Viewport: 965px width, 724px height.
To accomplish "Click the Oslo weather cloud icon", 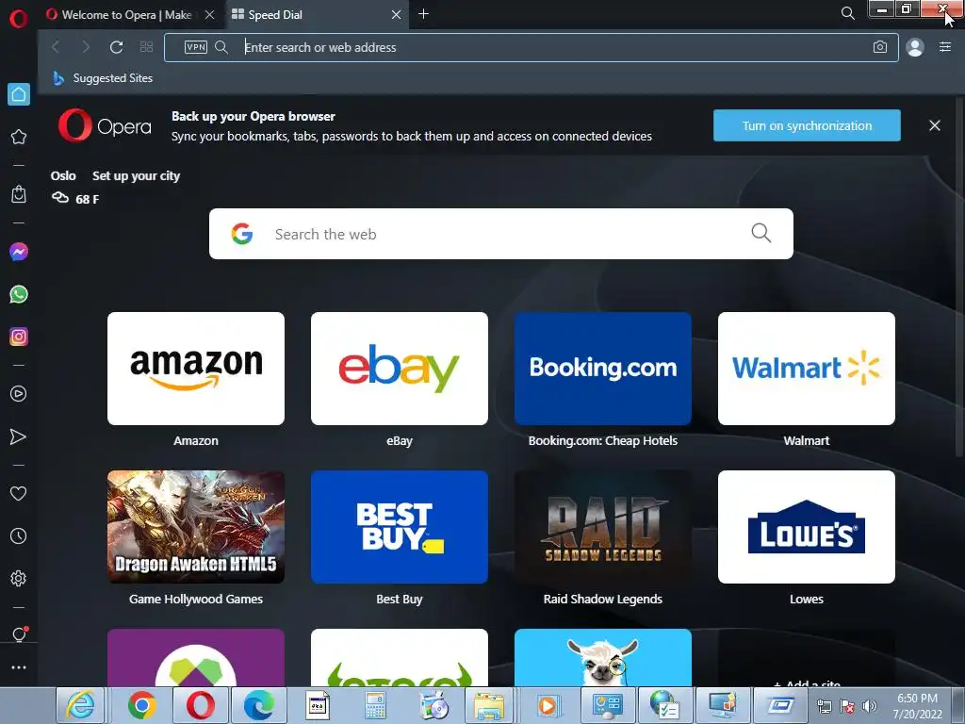I will point(59,198).
